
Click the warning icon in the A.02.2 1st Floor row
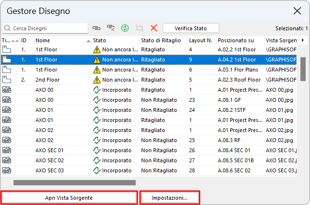[x=96, y=49]
